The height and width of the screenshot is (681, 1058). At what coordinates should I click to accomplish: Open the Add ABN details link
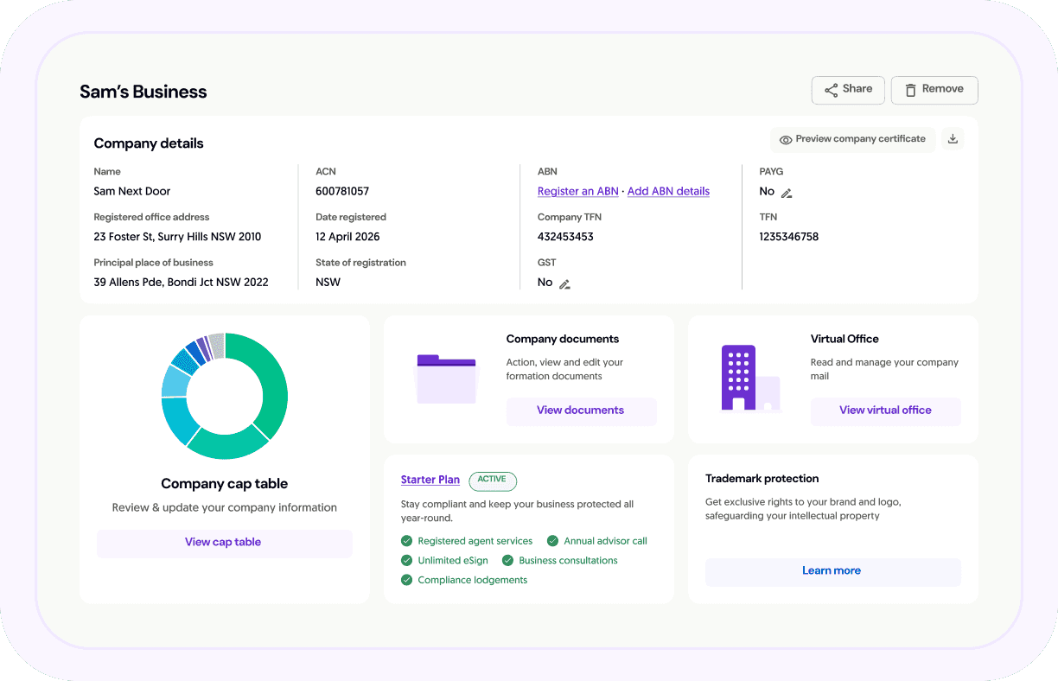pyautogui.click(x=668, y=191)
